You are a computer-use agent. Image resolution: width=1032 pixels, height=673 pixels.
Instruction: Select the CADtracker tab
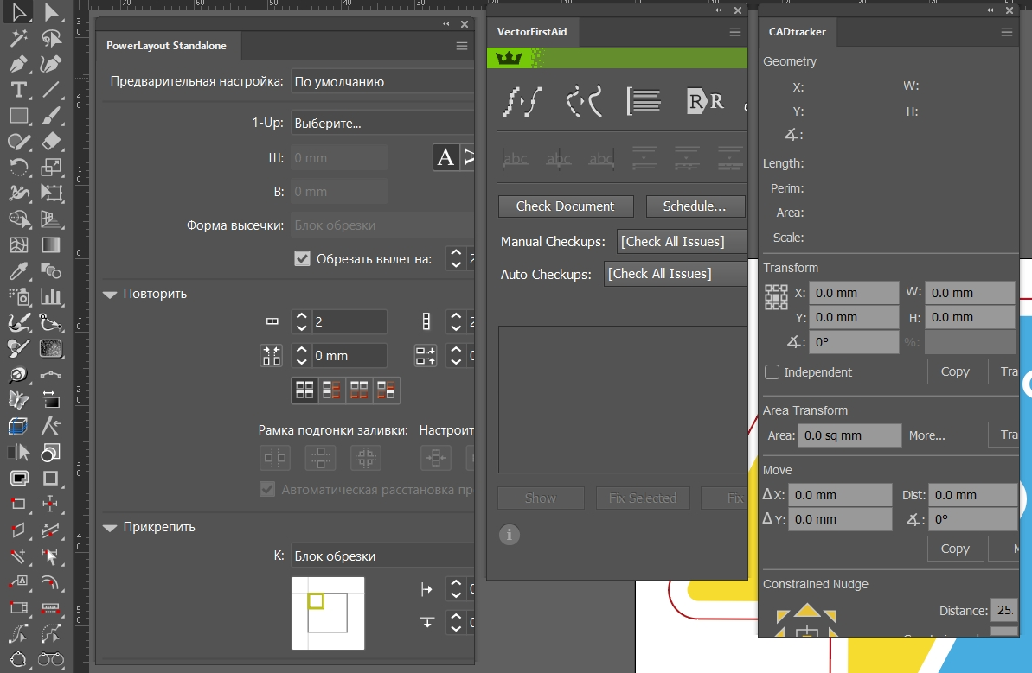797,32
